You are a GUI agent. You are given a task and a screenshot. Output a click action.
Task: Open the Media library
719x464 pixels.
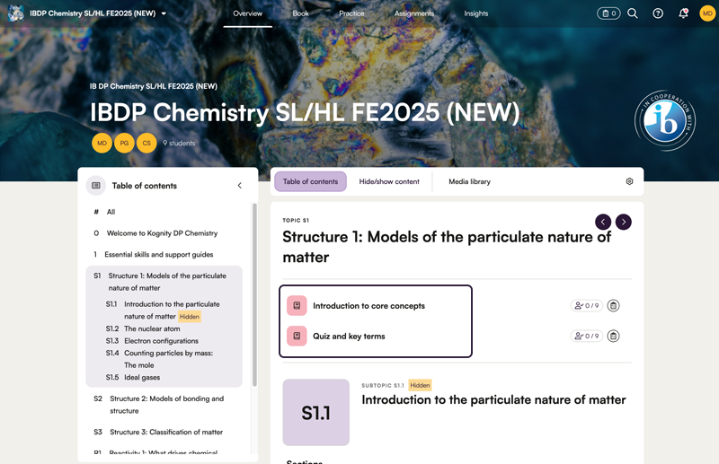(469, 181)
